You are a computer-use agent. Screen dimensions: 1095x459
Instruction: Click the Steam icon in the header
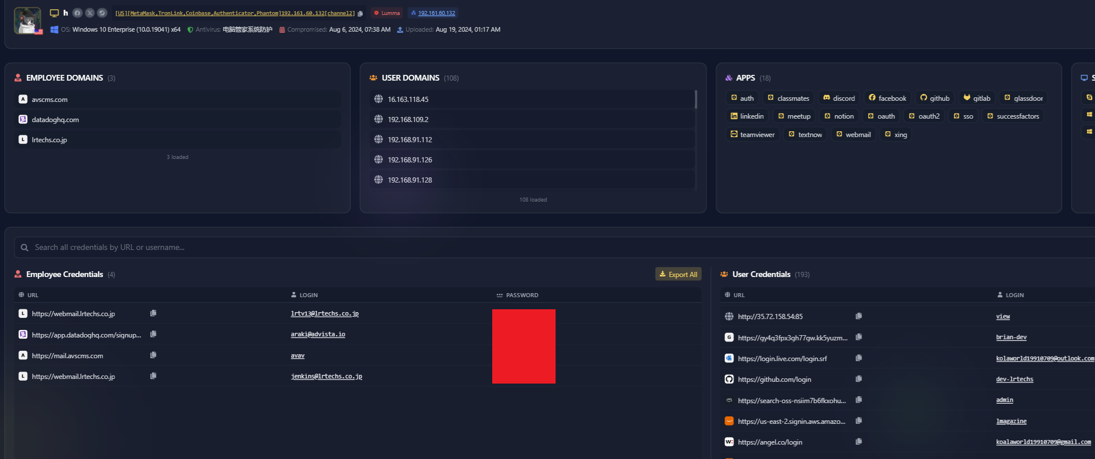pyautogui.click(x=102, y=13)
